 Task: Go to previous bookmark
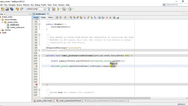pos(88,18)
